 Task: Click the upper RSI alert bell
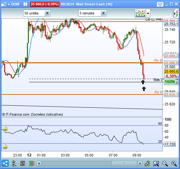[5, 129]
